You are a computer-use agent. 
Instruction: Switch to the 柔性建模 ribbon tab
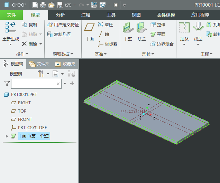coord(166,15)
